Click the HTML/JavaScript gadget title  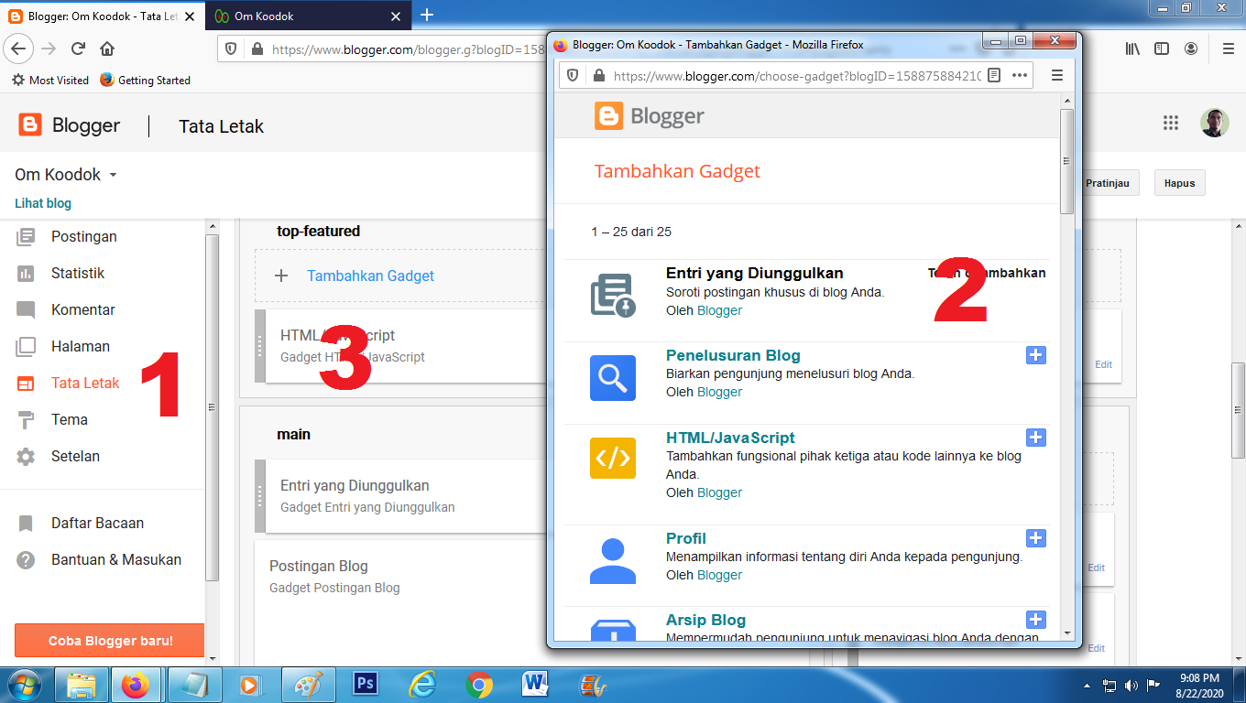(x=730, y=438)
